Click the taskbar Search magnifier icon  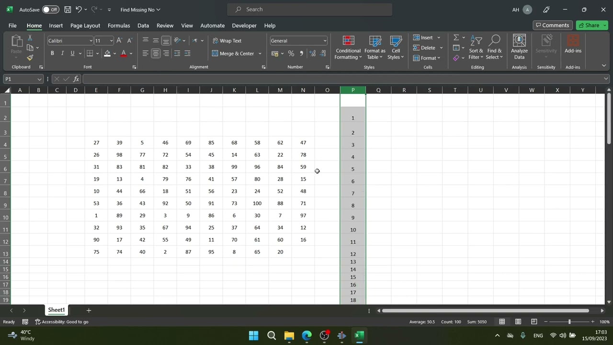(x=272, y=335)
